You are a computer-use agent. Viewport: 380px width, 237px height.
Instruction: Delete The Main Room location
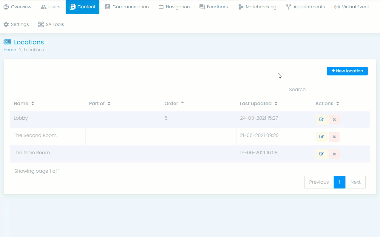coord(334,154)
